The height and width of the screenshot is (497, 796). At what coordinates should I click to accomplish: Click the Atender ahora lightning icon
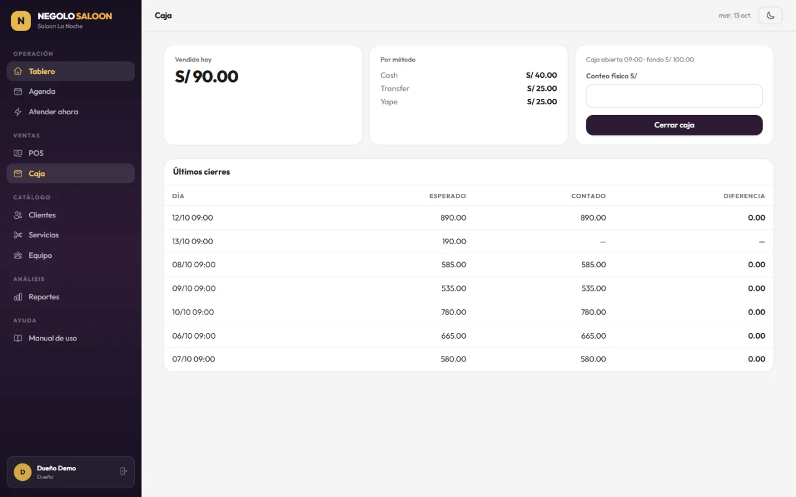[x=18, y=112]
